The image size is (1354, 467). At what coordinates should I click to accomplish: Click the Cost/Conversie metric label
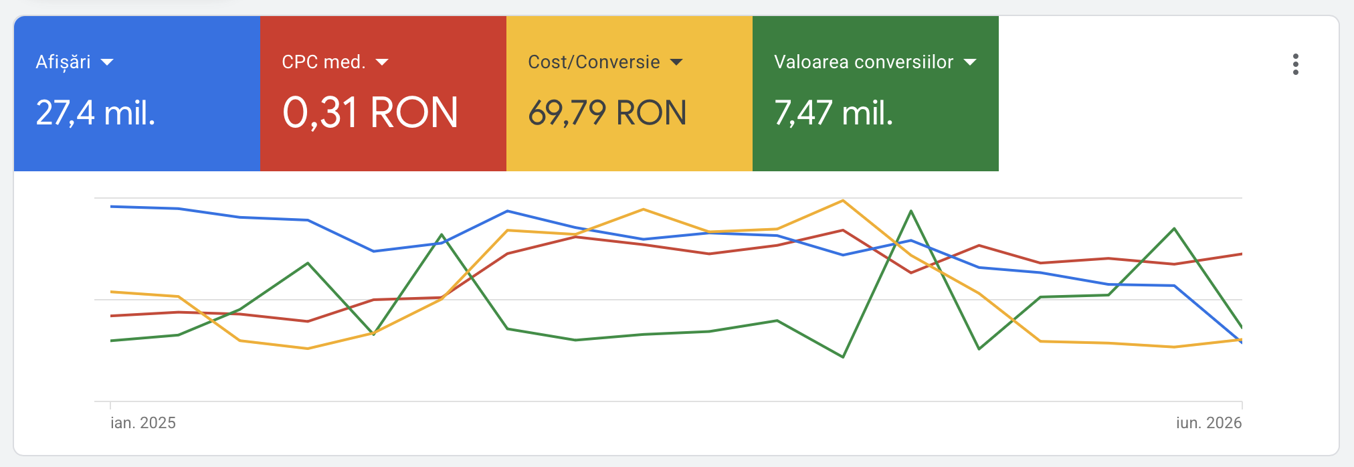point(594,62)
